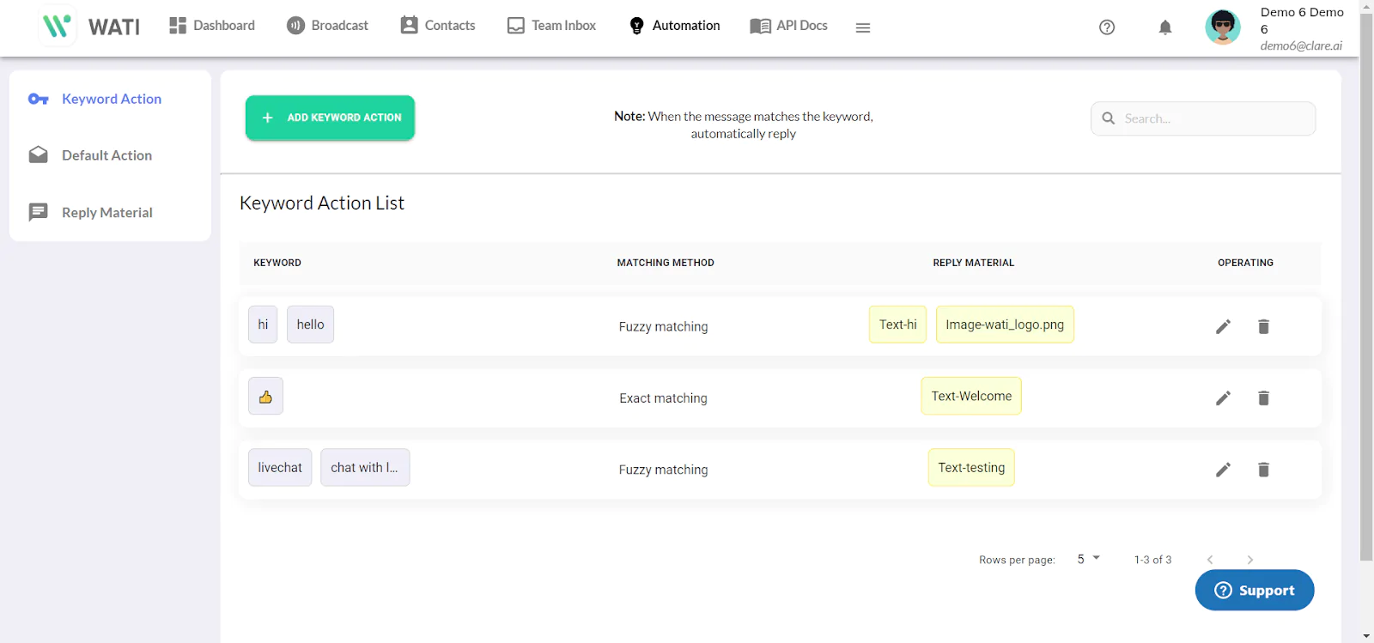Open the Dashboard menu item

coord(212,26)
